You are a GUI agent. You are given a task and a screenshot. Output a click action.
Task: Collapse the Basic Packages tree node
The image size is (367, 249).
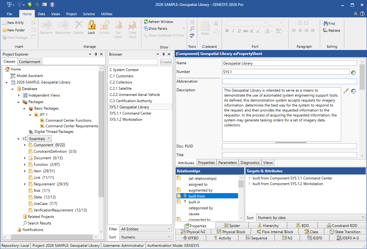coord(24,109)
